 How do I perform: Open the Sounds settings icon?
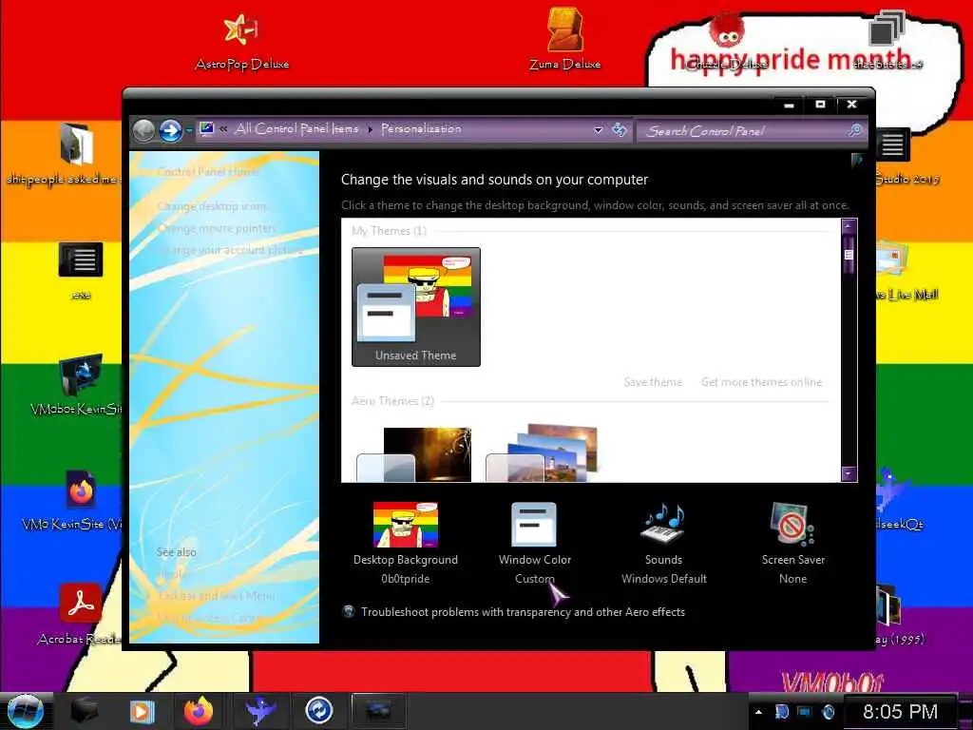pyautogui.click(x=663, y=525)
